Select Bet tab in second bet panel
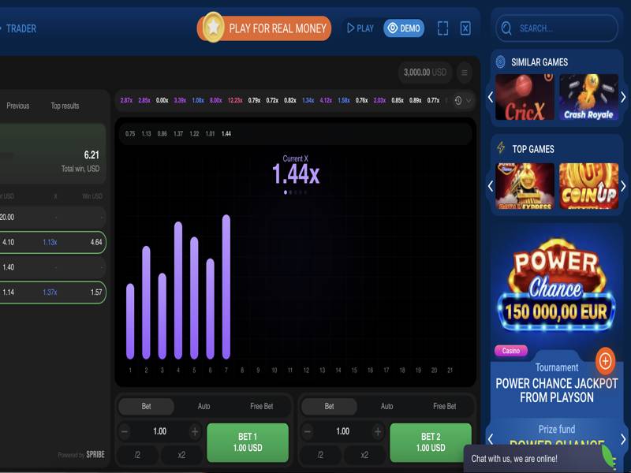Screen dimensions: 631x473 click(x=329, y=406)
